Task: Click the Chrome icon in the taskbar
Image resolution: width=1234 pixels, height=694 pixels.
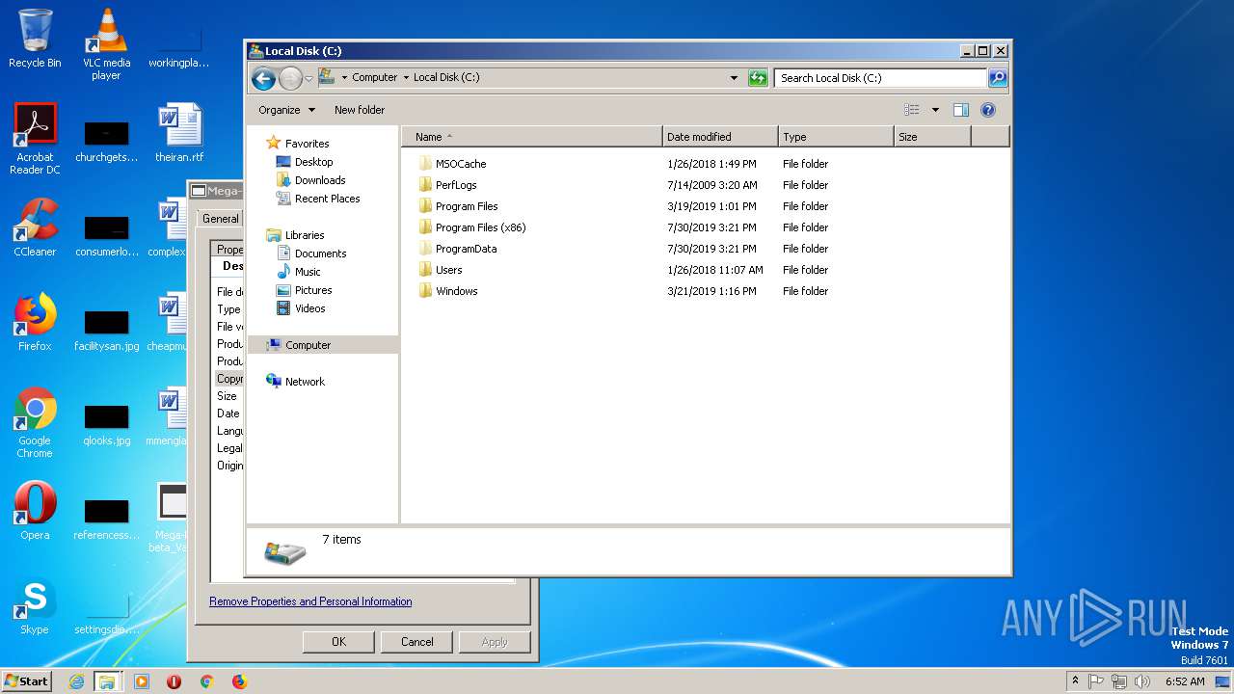Action: pyautogui.click(x=206, y=681)
